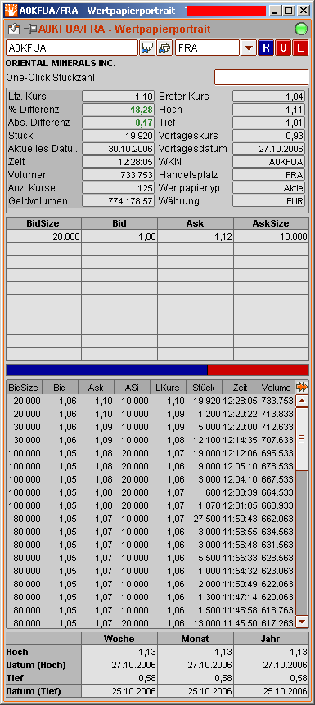Click the trade row at 12:28:05
This screenshot has height=705, width=315.
pos(151,401)
